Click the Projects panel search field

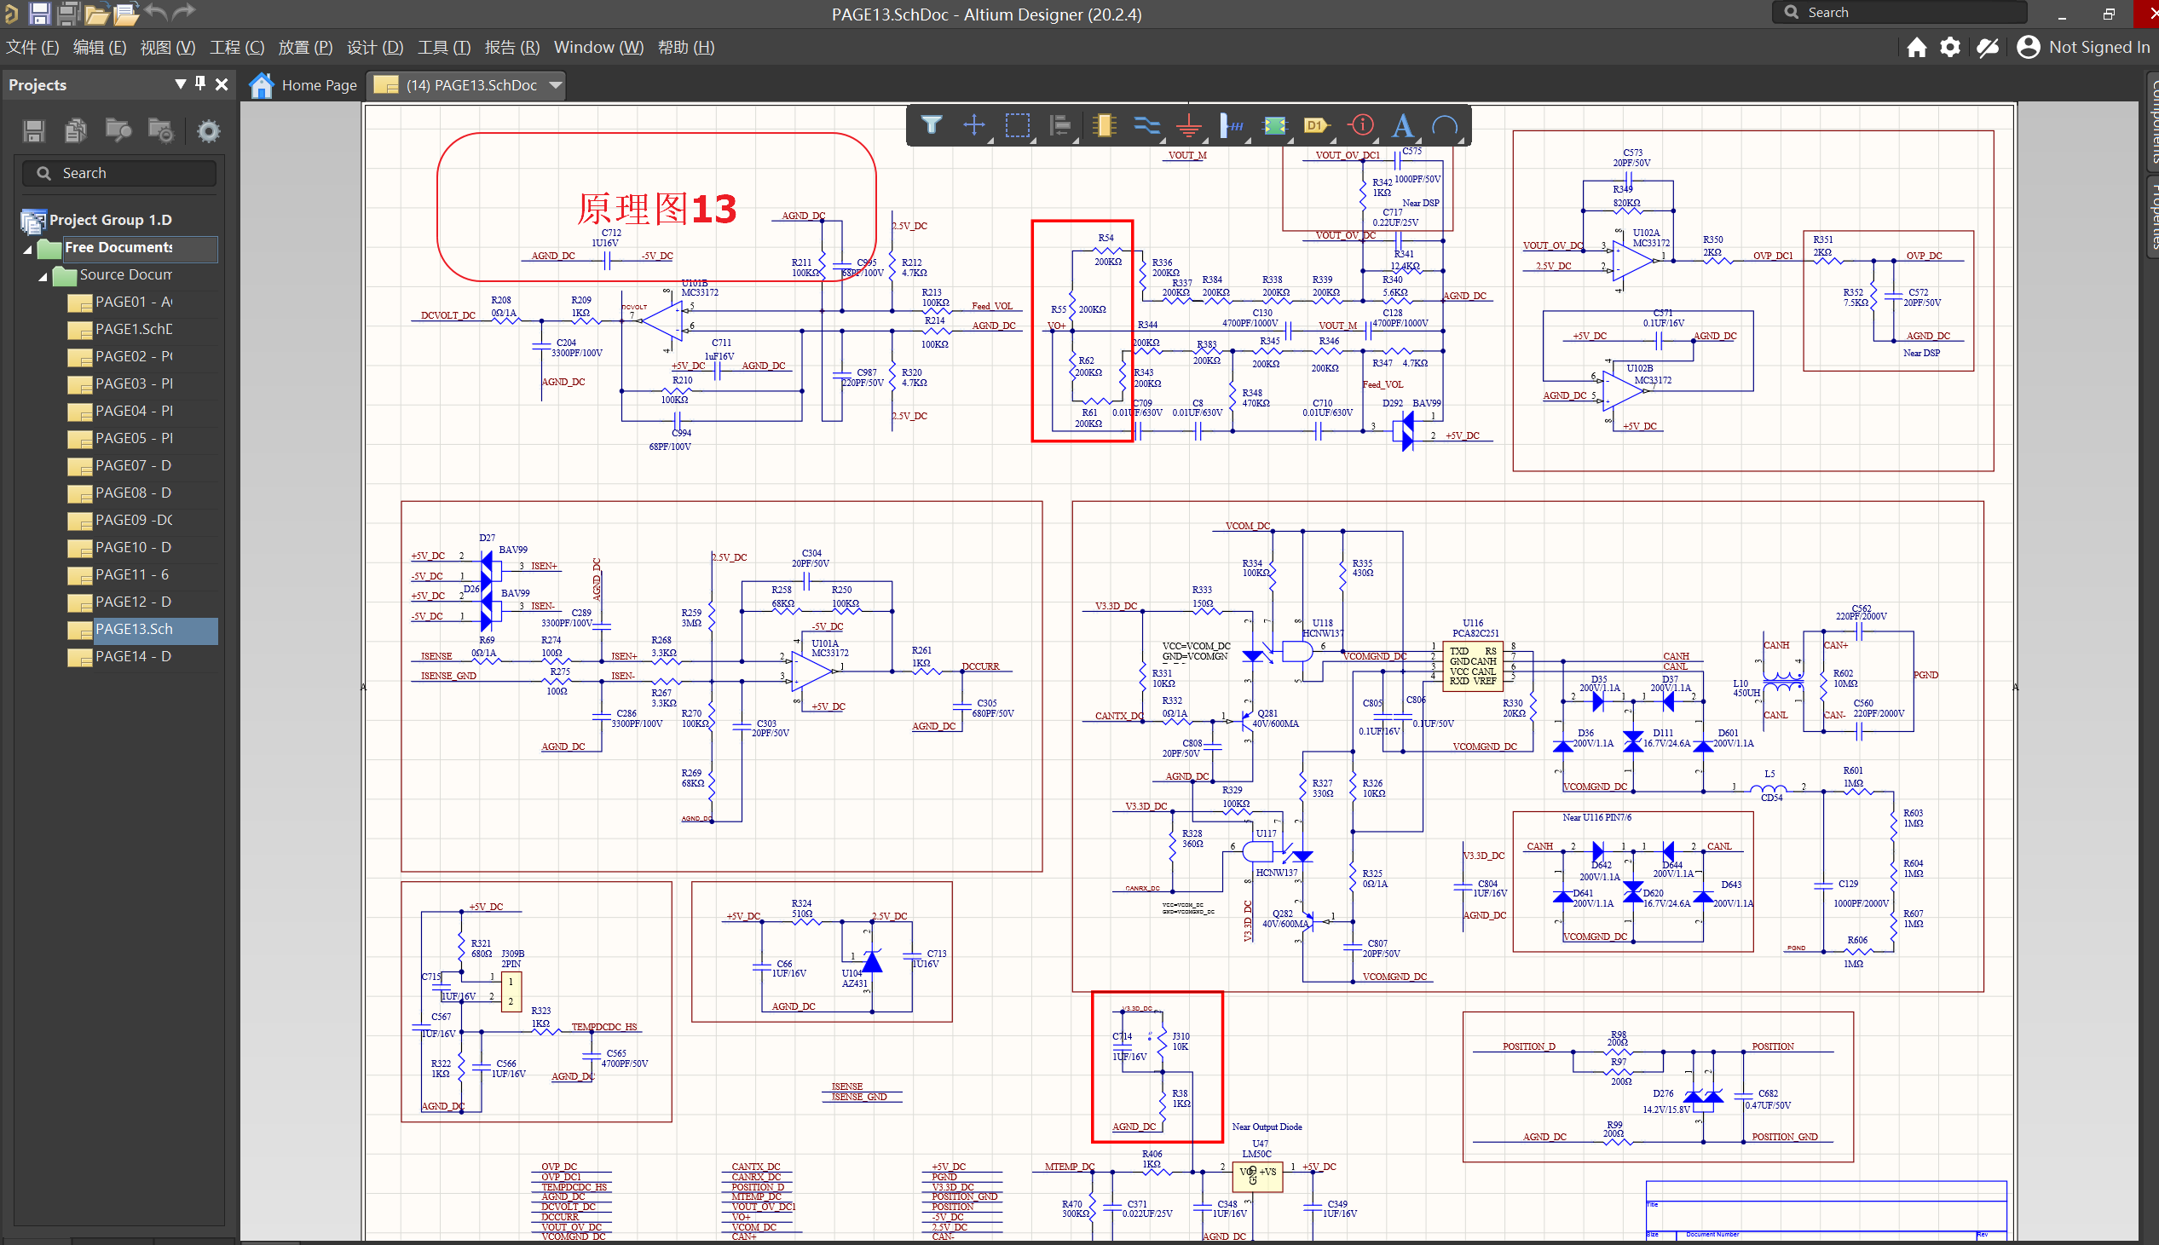click(118, 173)
